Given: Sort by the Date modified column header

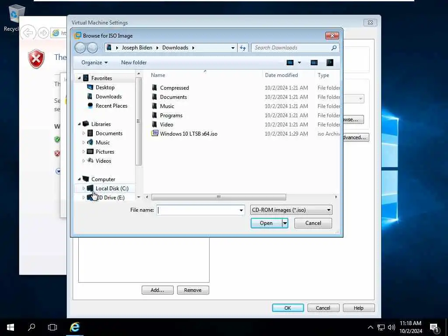Looking at the screenshot, I should point(281,75).
